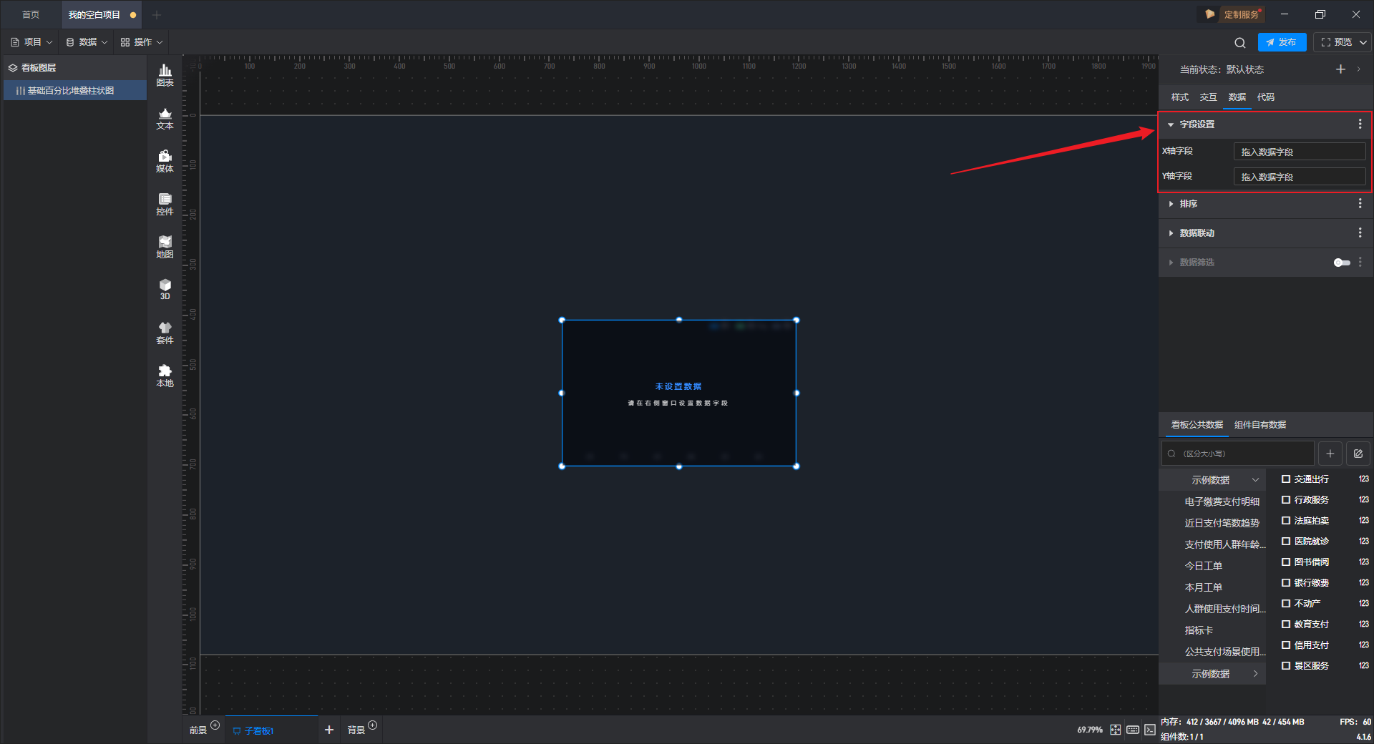This screenshot has width=1374, height=744.
Task: Expand the 数据筛选 section
Action: tap(1171, 263)
